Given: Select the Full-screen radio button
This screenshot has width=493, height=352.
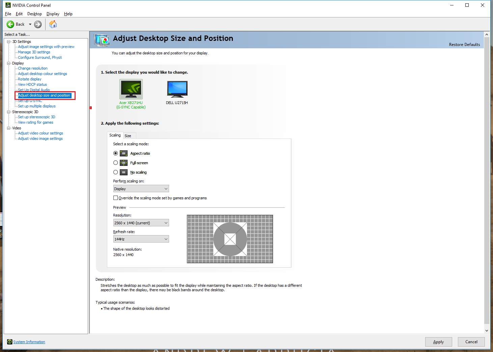Looking at the screenshot, I should [115, 162].
